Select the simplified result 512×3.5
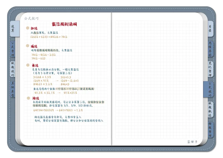 click(x=66, y=77)
